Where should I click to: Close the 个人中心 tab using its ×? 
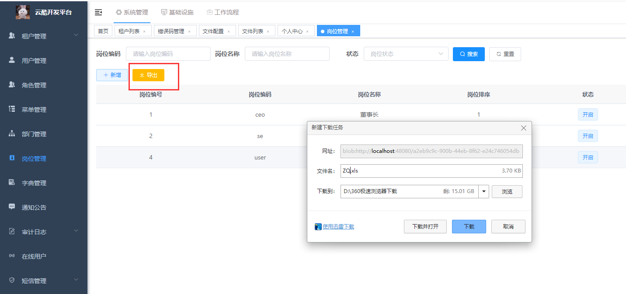coord(307,31)
